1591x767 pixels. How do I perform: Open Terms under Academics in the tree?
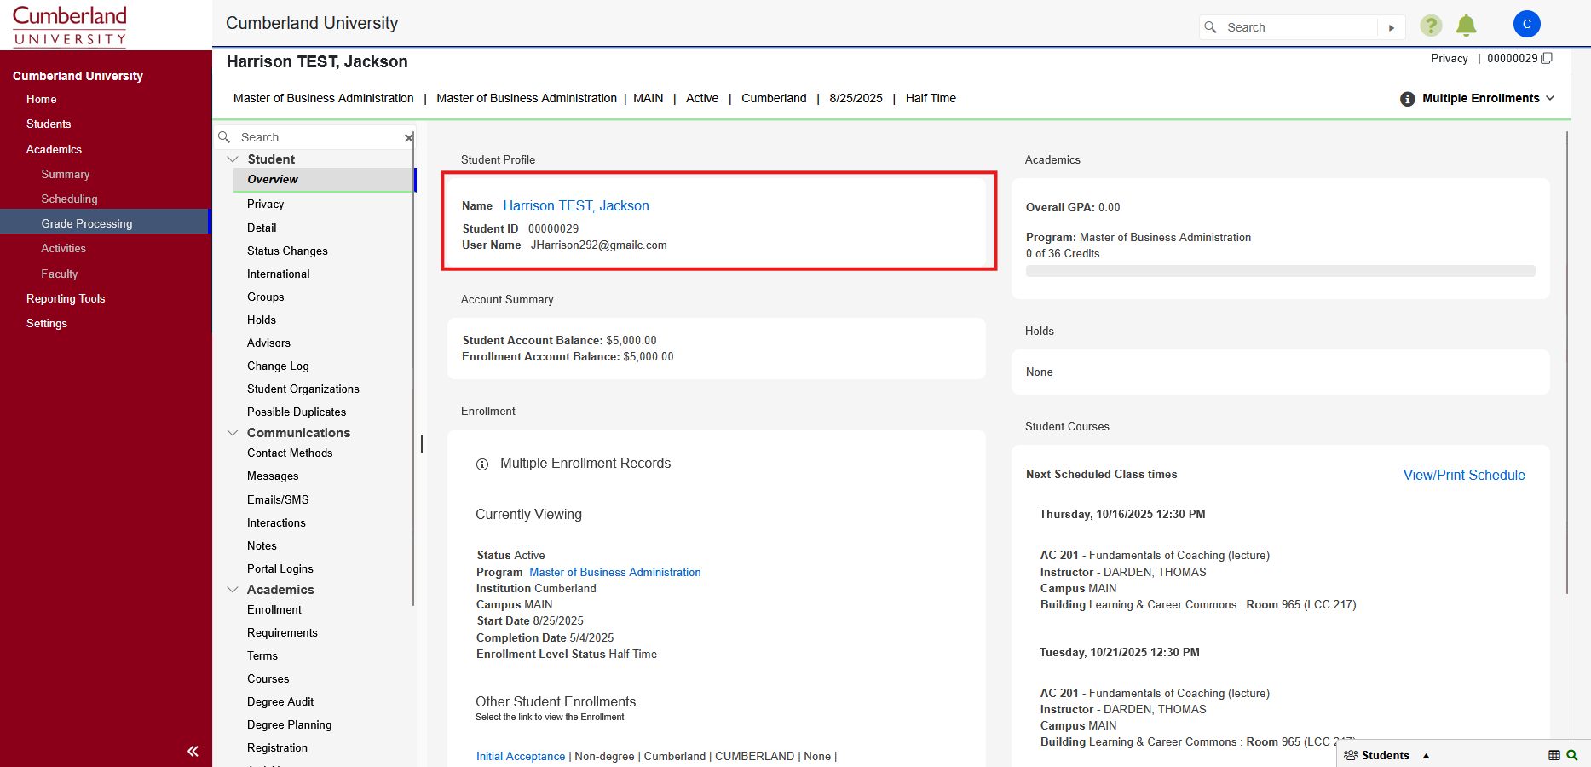262,655
